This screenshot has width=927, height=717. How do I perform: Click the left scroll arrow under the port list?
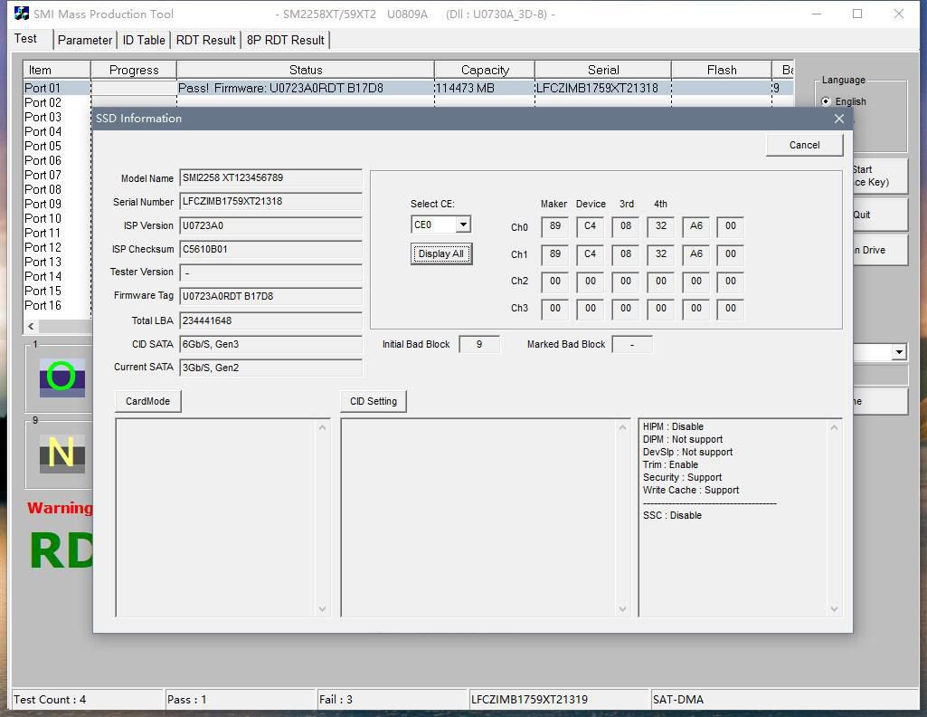click(x=31, y=326)
